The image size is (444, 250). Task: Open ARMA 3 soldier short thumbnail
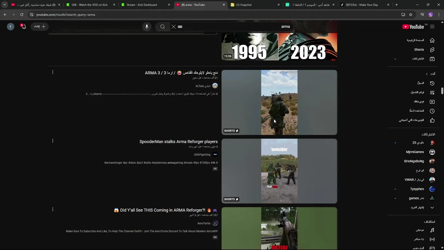point(279,102)
